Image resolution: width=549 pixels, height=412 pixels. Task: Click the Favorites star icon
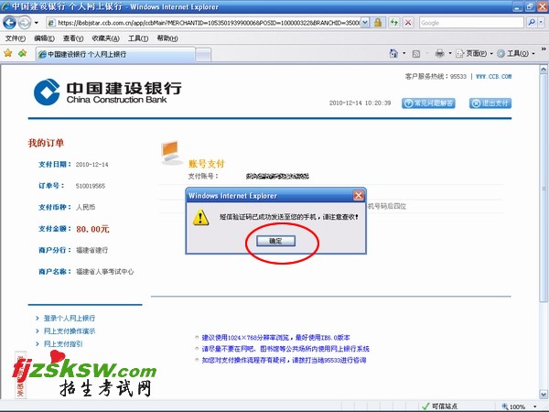[8, 54]
